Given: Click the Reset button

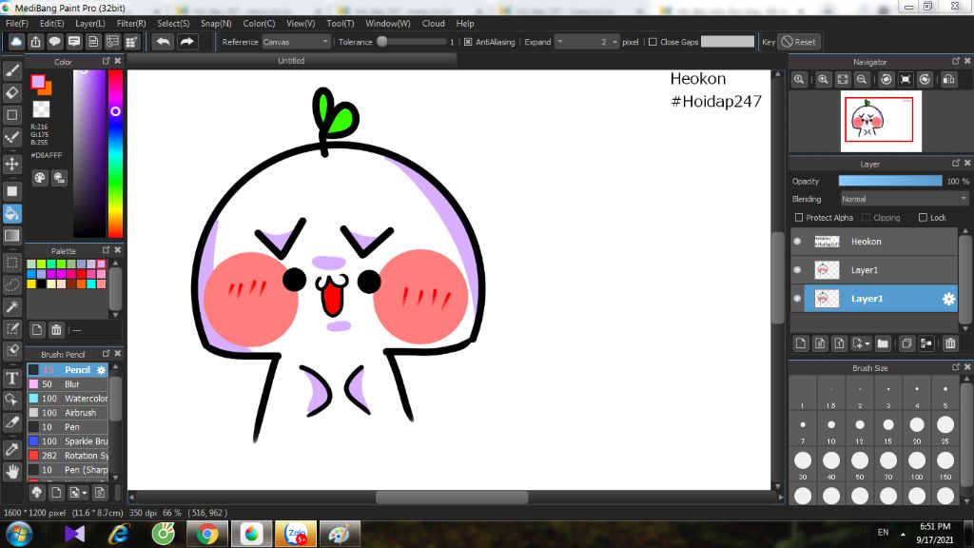Looking at the screenshot, I should 799,42.
